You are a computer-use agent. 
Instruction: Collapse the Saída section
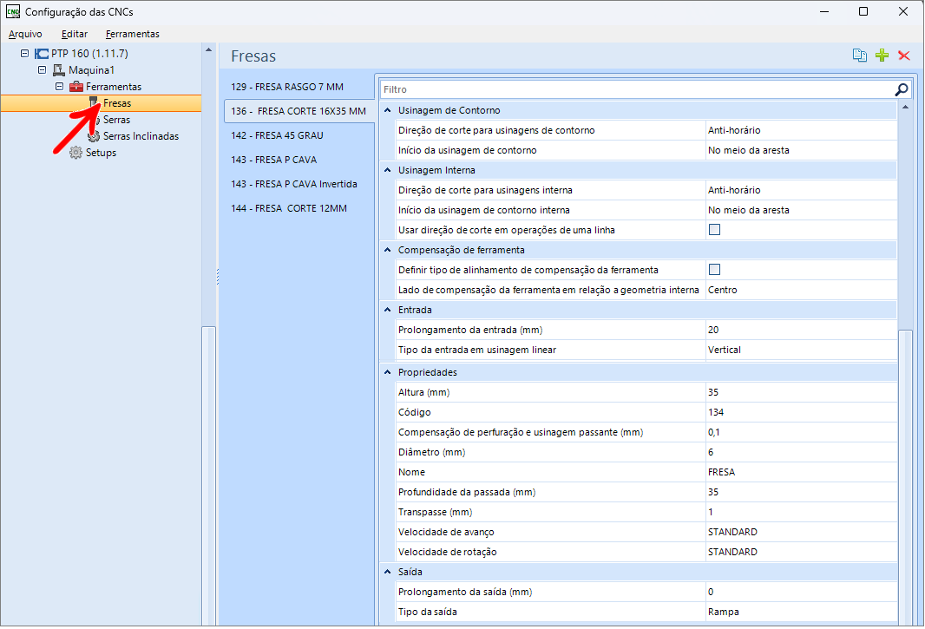pyautogui.click(x=388, y=572)
